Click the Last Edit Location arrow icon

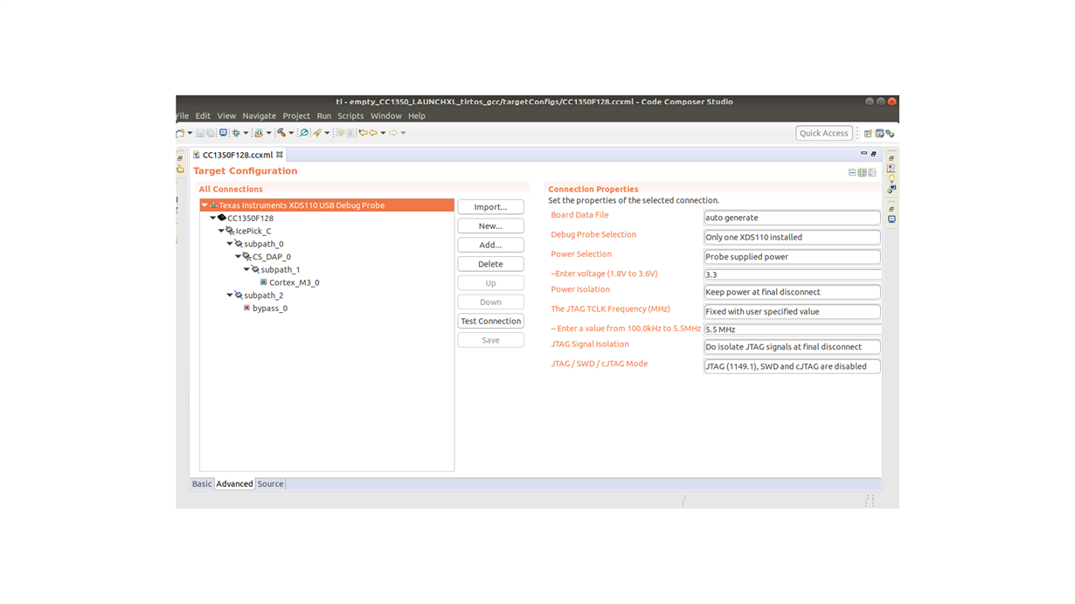click(363, 133)
